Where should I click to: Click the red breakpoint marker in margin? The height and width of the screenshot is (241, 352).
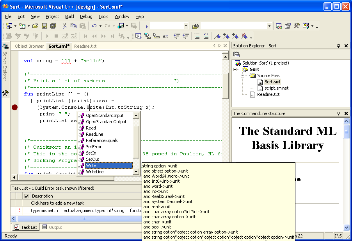click(x=15, y=107)
